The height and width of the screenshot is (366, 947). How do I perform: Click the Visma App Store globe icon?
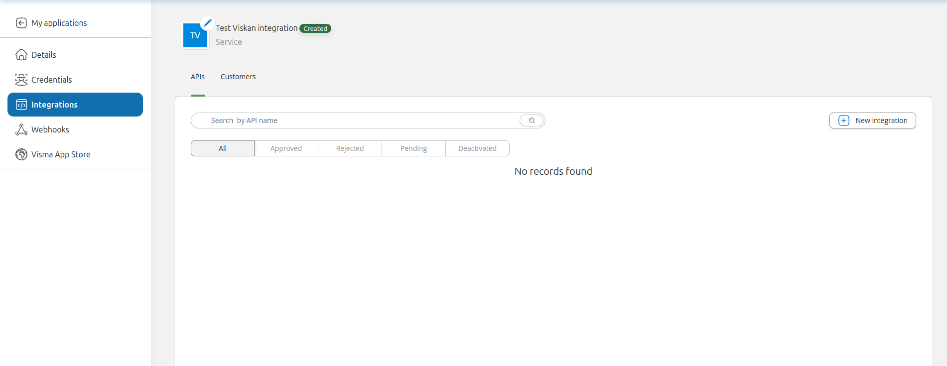21,154
